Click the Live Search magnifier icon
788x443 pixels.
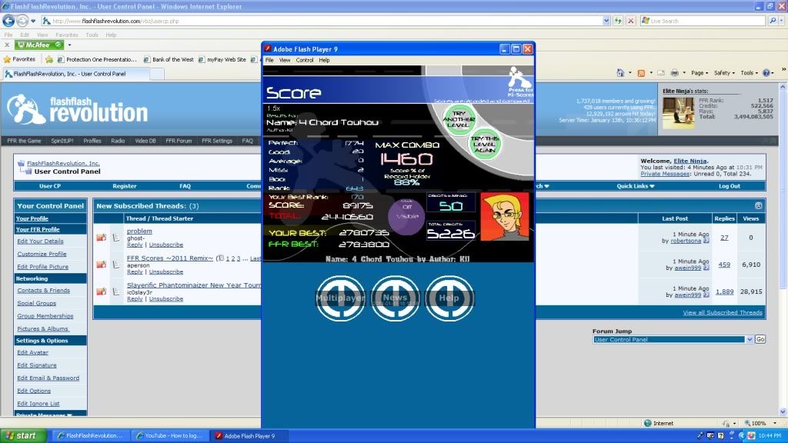click(772, 21)
